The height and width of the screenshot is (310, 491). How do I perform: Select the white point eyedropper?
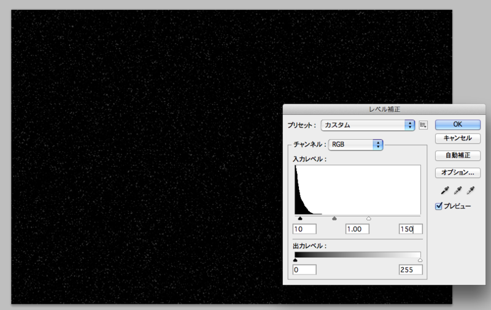(x=471, y=190)
